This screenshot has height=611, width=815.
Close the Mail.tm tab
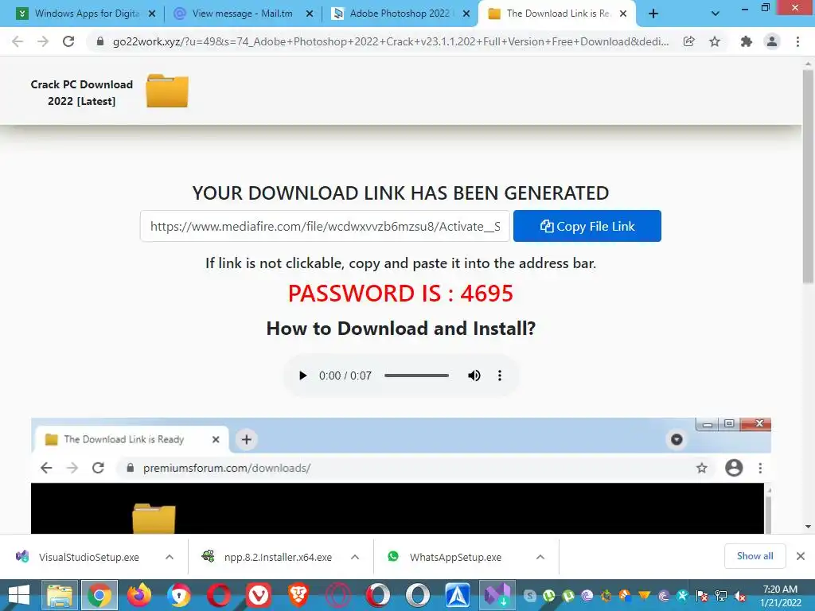[310, 14]
